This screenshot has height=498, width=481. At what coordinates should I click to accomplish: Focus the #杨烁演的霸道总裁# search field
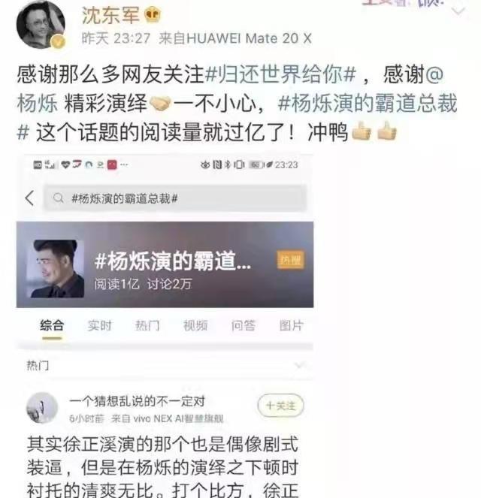click(175, 198)
